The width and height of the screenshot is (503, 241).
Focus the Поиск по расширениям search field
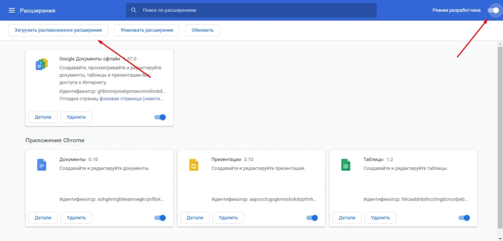tap(251, 11)
